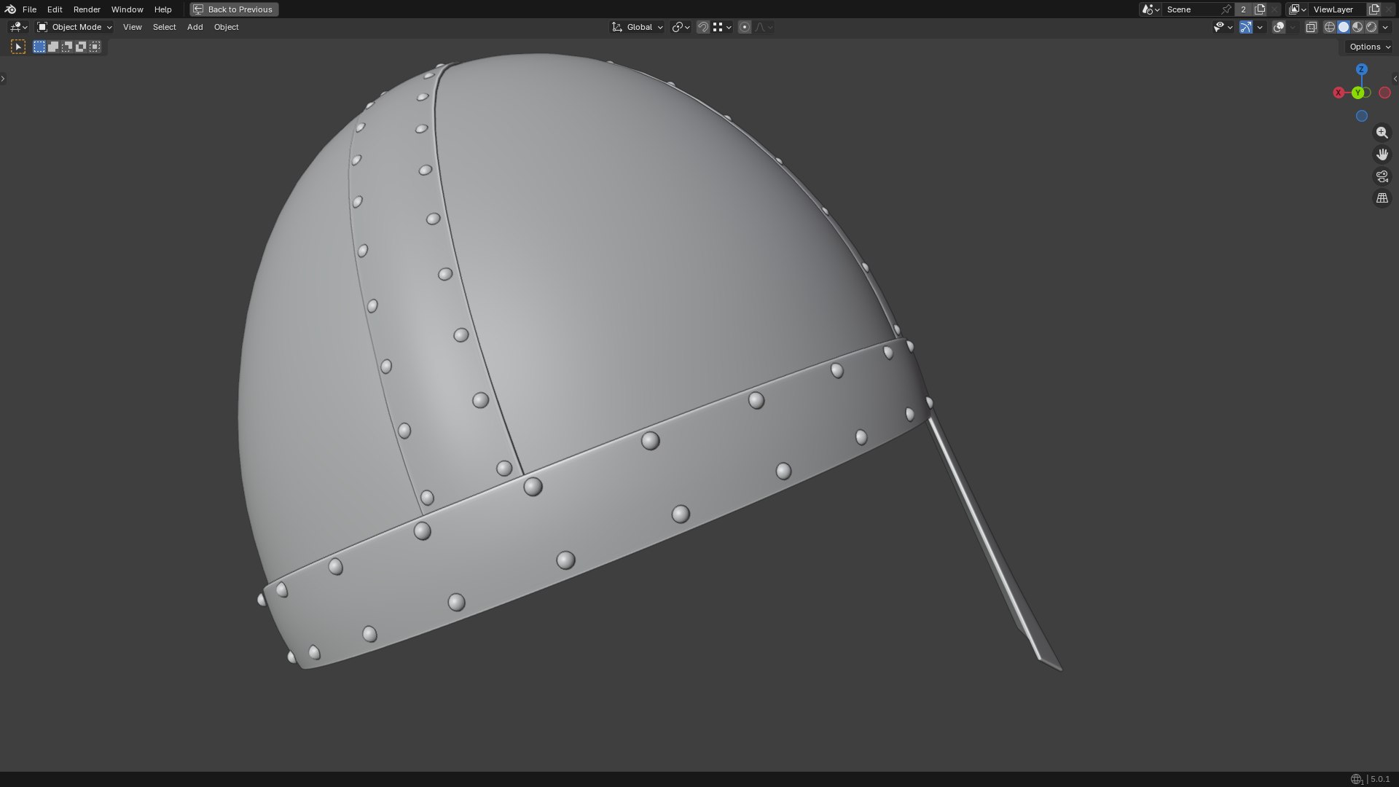Click the Y axis on navigation gizmo
Viewport: 1399px width, 787px height.
pos(1357,93)
